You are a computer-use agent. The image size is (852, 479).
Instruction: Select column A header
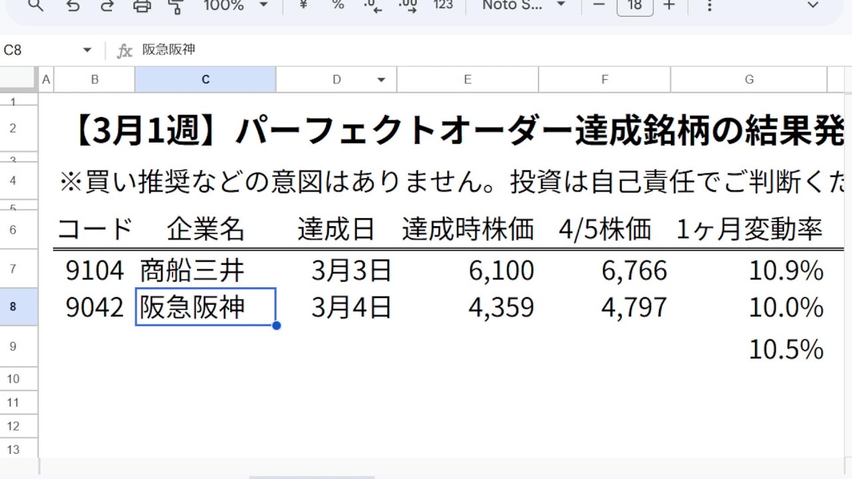click(x=46, y=79)
